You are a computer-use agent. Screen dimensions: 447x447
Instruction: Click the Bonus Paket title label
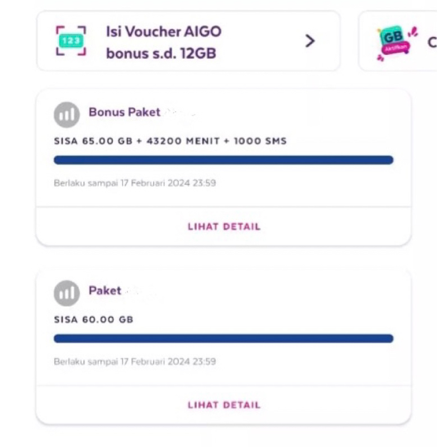124,112
